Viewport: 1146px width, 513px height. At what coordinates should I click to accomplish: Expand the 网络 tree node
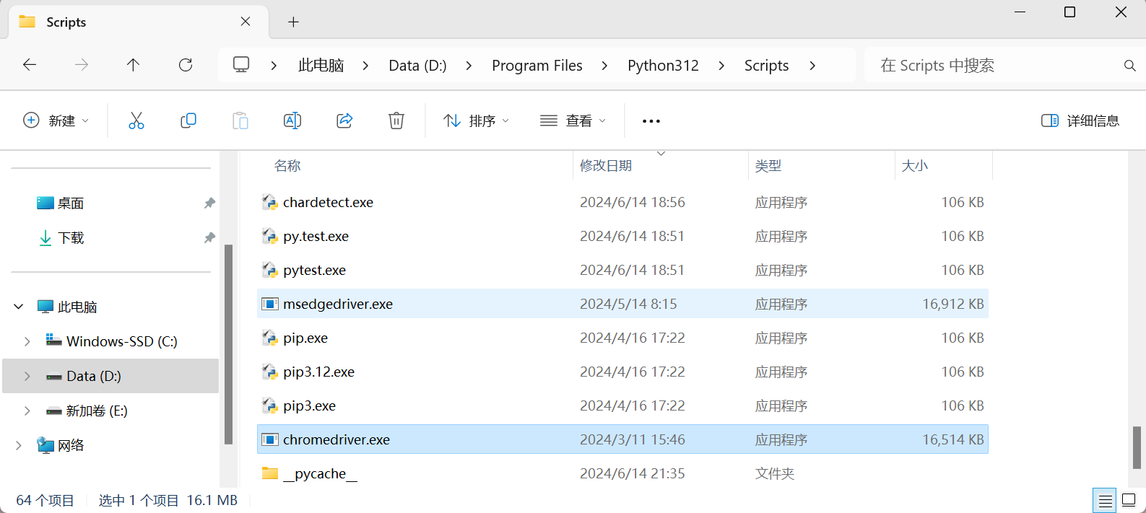click(x=19, y=445)
